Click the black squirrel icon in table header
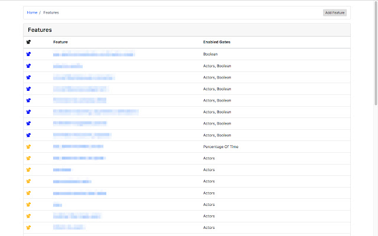 (28, 42)
